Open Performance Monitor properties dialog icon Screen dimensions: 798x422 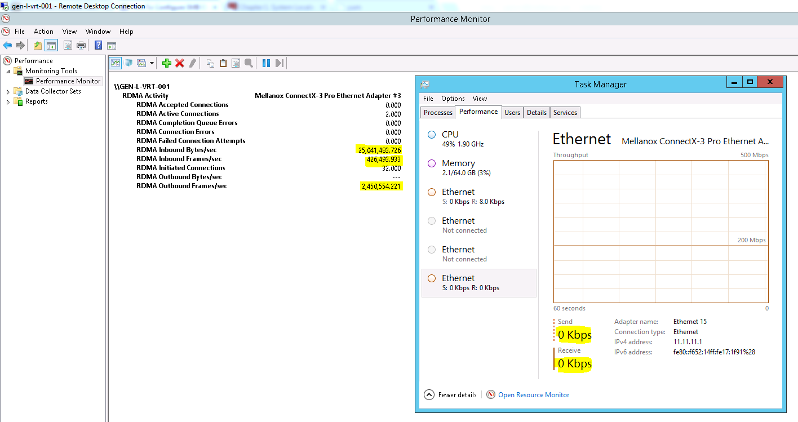236,63
